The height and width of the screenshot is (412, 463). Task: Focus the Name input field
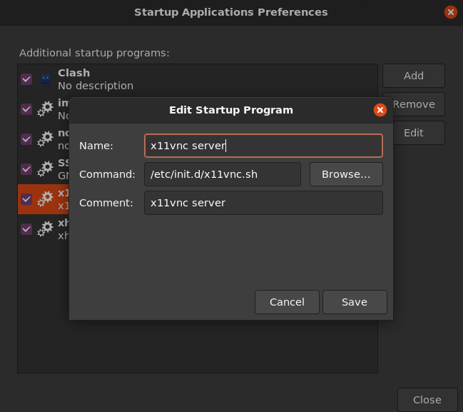263,146
